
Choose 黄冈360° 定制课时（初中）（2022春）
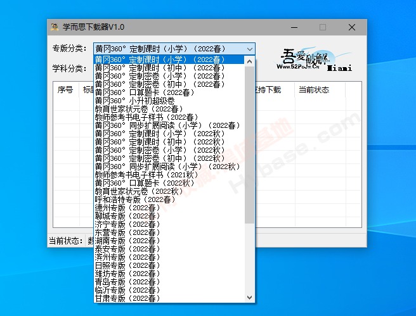tap(169, 68)
